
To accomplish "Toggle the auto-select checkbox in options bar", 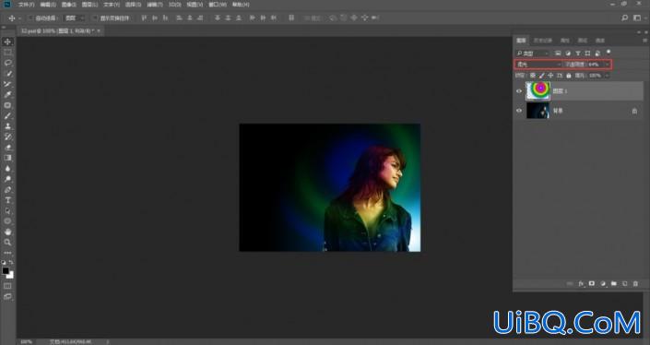I will [30, 18].
